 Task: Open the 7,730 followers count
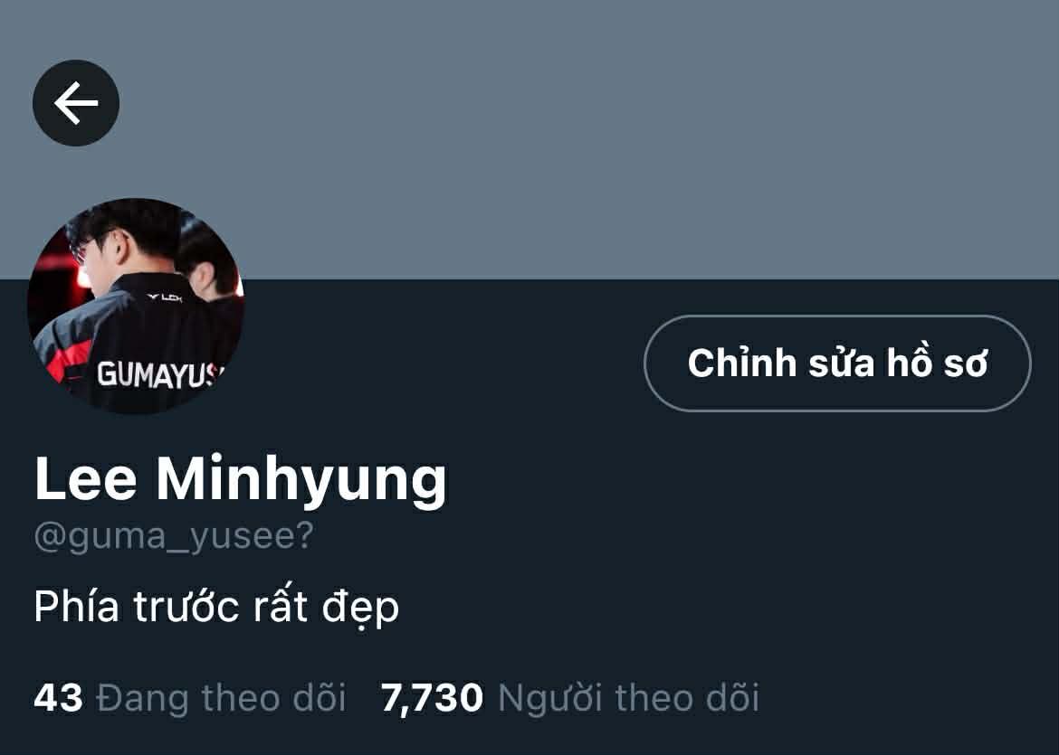(x=433, y=698)
